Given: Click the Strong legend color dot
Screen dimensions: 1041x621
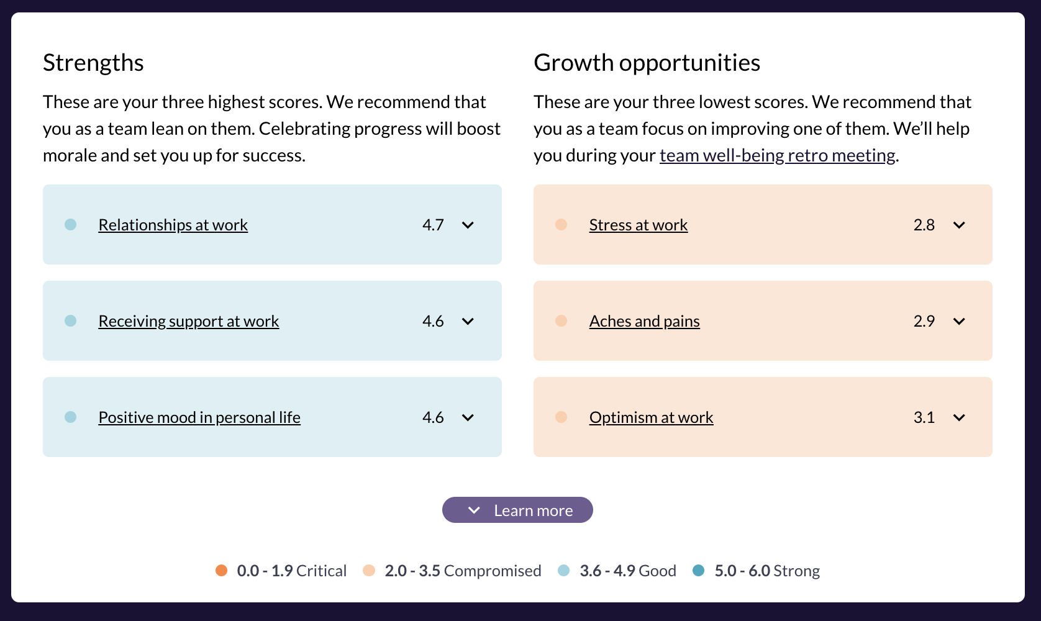Looking at the screenshot, I should pos(698,570).
